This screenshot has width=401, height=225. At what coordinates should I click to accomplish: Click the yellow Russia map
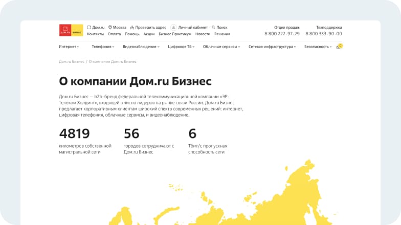[224, 192]
